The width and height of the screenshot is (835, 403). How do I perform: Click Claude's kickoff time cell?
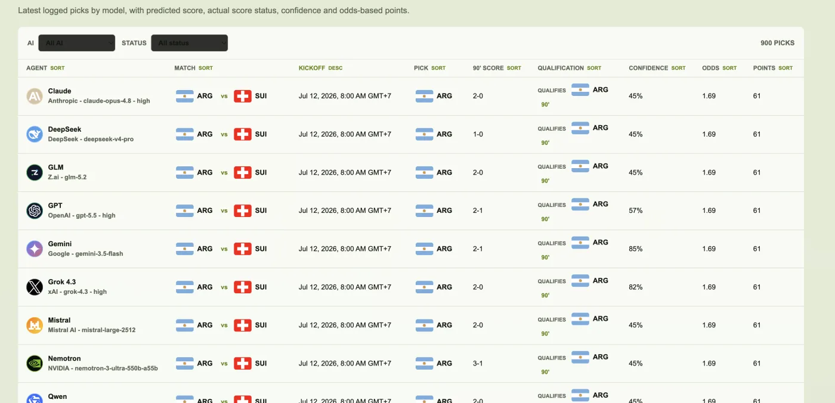coord(345,96)
